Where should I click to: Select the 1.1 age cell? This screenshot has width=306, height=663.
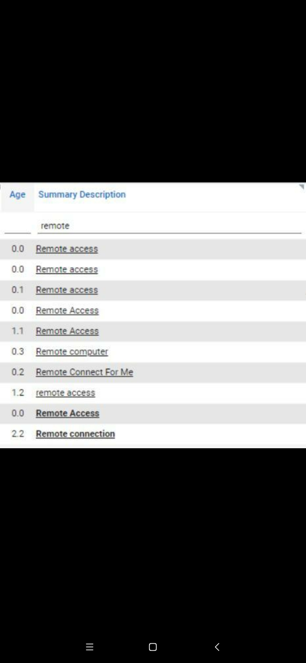click(18, 331)
